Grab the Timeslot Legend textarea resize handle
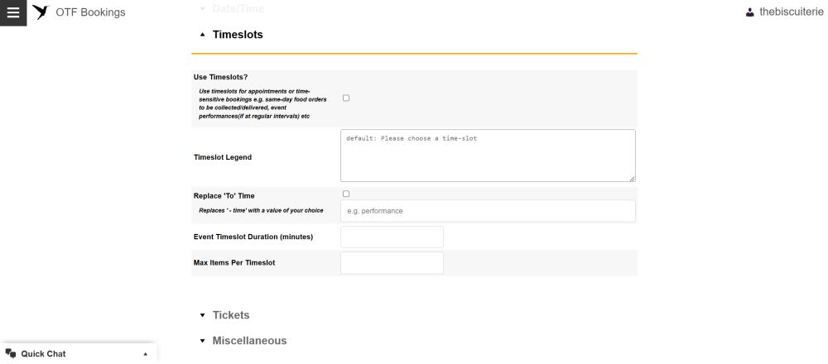Viewport: 828px width, 364px height. (632, 179)
